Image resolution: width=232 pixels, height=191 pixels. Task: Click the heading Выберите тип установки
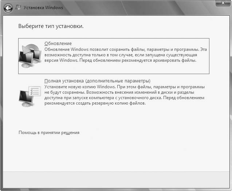(51, 26)
